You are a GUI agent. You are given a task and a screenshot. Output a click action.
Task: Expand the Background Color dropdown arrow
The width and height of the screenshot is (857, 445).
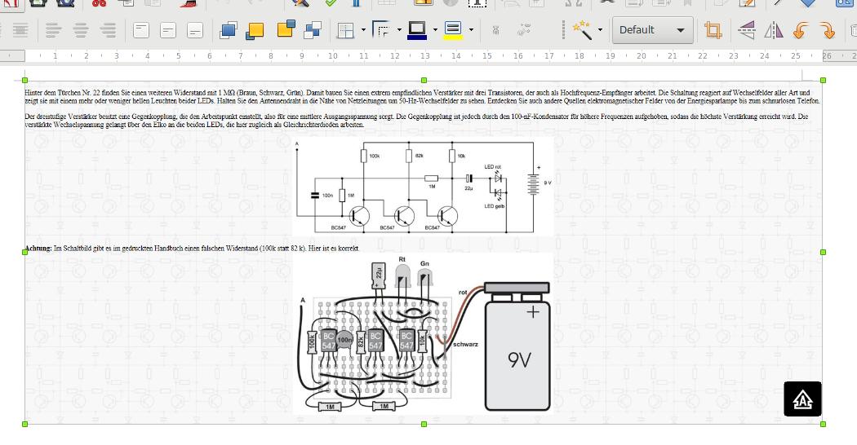pos(471,30)
